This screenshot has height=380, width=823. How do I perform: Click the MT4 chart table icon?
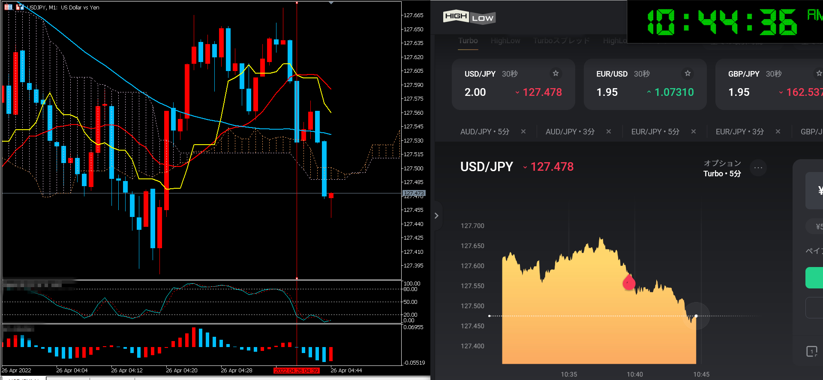click(8, 7)
